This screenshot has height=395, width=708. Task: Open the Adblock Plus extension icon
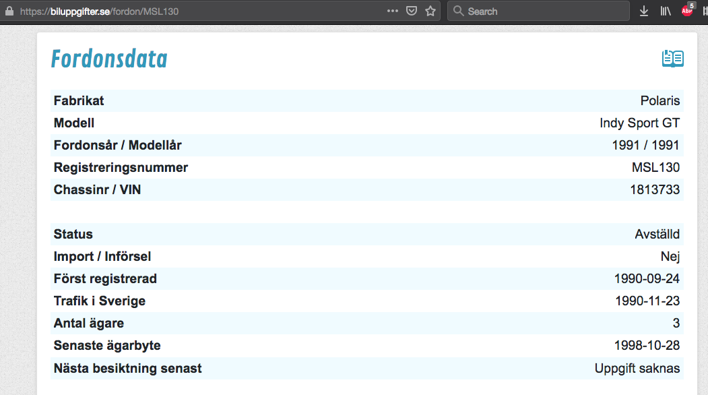[x=687, y=10]
